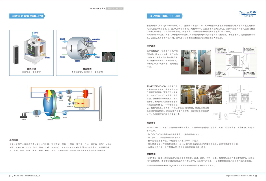The height and width of the screenshot is (181, 266).
Task: Click the Catalytic Oxidizers intro paragraph
Action: (x=201, y=31)
